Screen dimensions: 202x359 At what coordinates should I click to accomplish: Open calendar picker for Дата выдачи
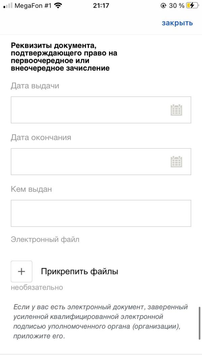click(176, 110)
